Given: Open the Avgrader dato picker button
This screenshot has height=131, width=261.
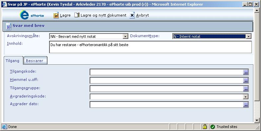Looking at the screenshot, I should (x=246, y=104).
